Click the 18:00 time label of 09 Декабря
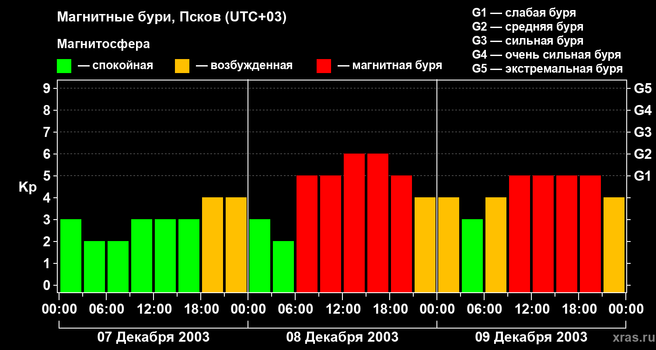Screen dimensions: 656x350 pos(579,309)
